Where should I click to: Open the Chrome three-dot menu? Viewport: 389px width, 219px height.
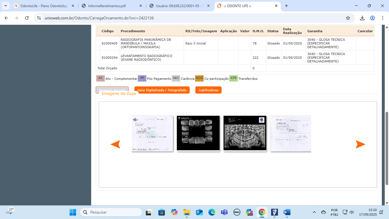383,18
